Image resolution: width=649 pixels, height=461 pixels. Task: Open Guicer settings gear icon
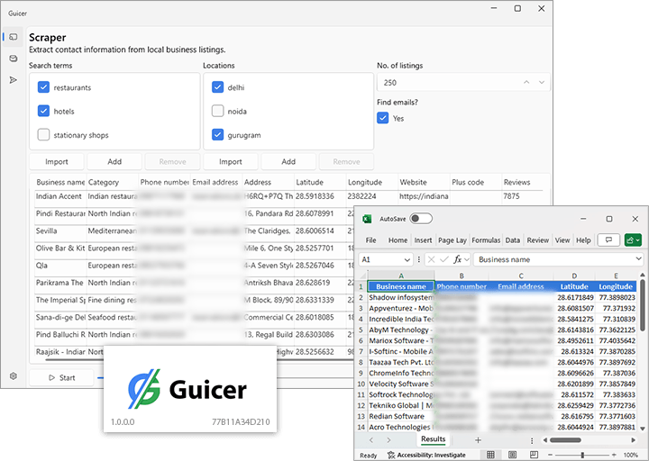tap(13, 376)
